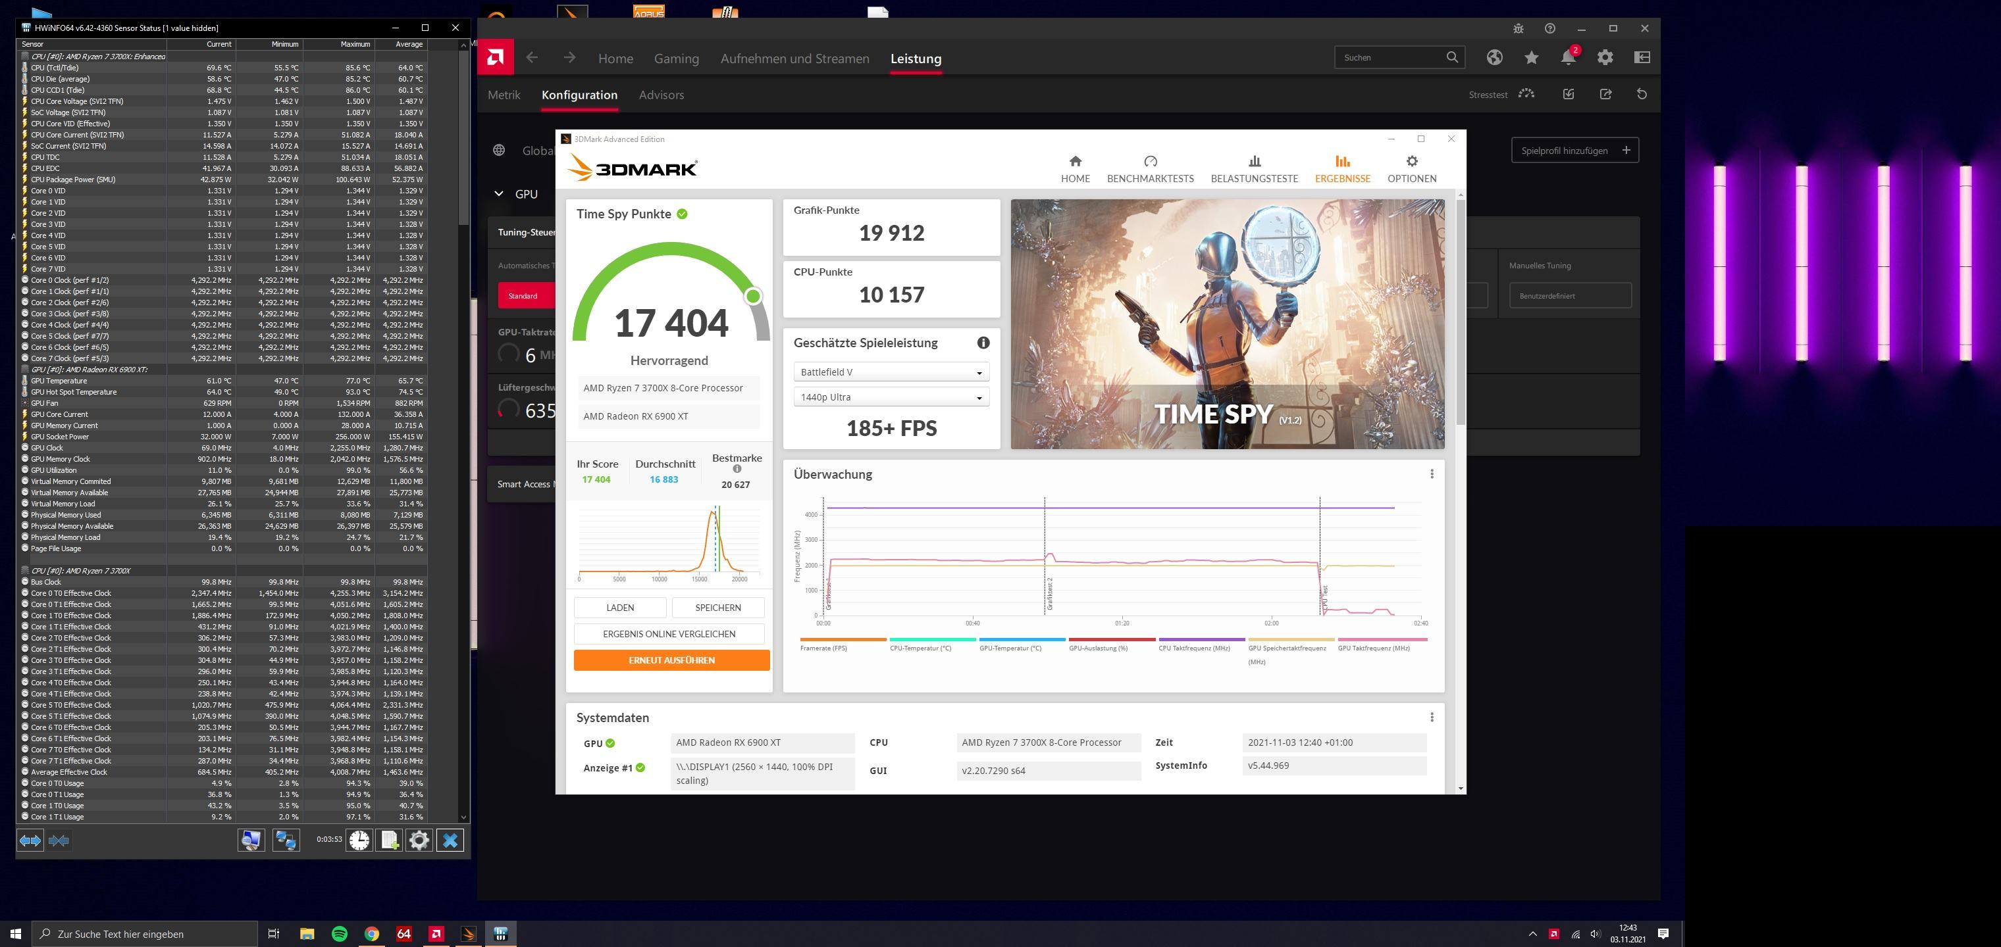Open HWiNFO sensor settings gear
Image resolution: width=2001 pixels, height=947 pixels.
[419, 840]
